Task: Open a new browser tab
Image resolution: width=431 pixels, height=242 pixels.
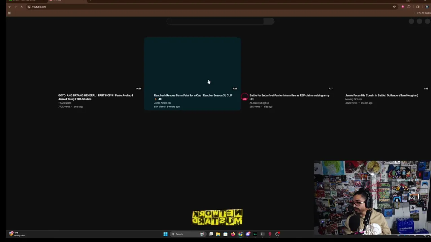Action: pos(90,0)
